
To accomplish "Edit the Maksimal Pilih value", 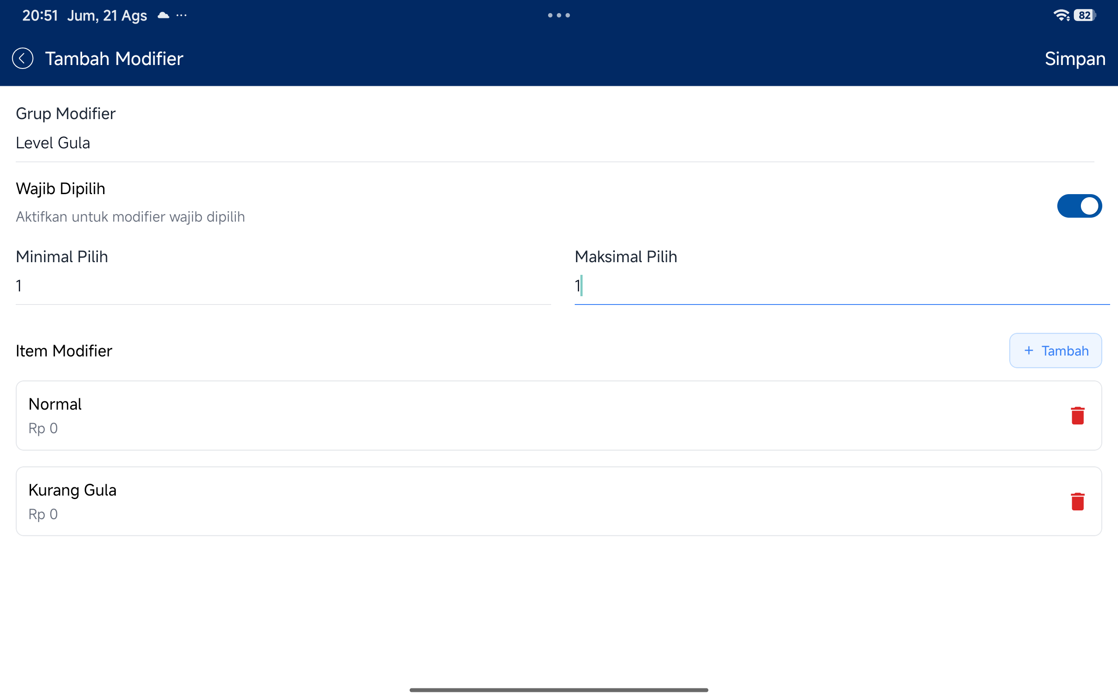I will click(842, 286).
